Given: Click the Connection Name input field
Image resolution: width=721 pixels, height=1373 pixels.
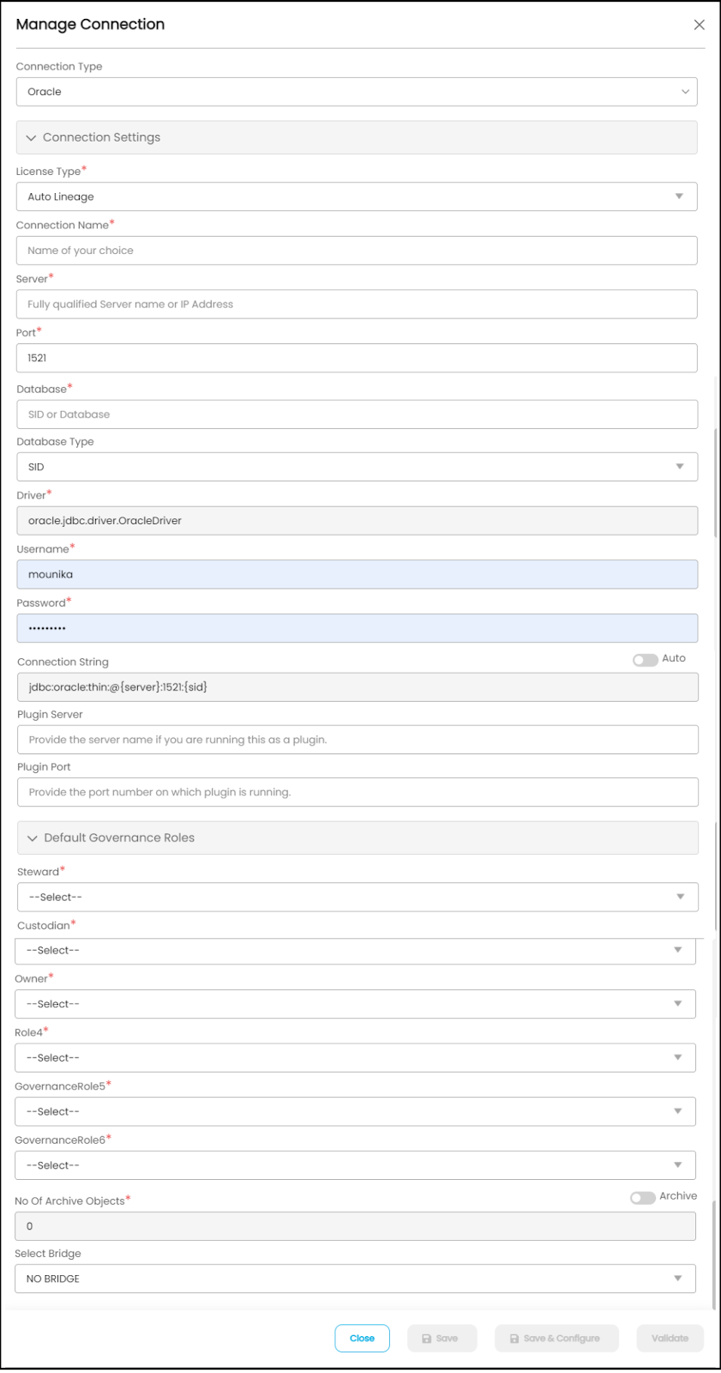Looking at the screenshot, I should [357, 251].
